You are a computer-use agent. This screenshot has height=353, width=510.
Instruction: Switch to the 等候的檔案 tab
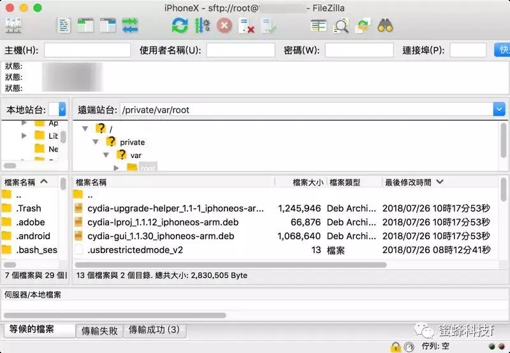pyautogui.click(x=40, y=329)
